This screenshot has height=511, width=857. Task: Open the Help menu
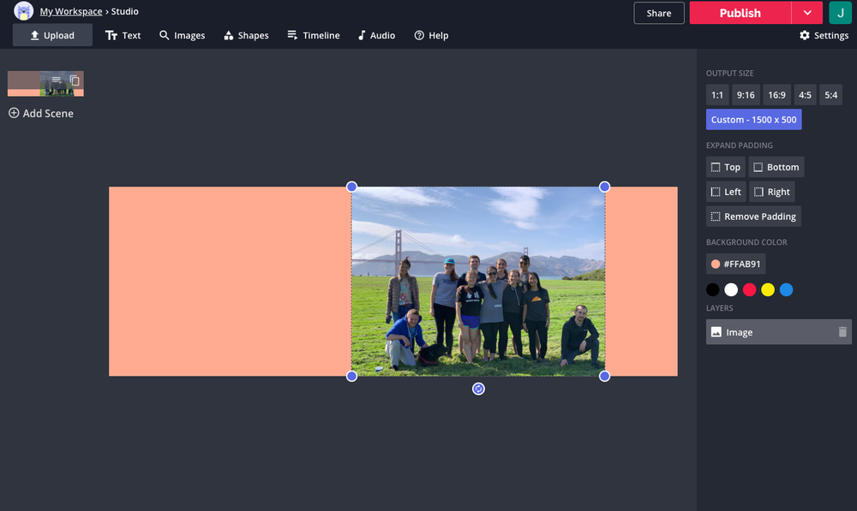pyautogui.click(x=431, y=35)
